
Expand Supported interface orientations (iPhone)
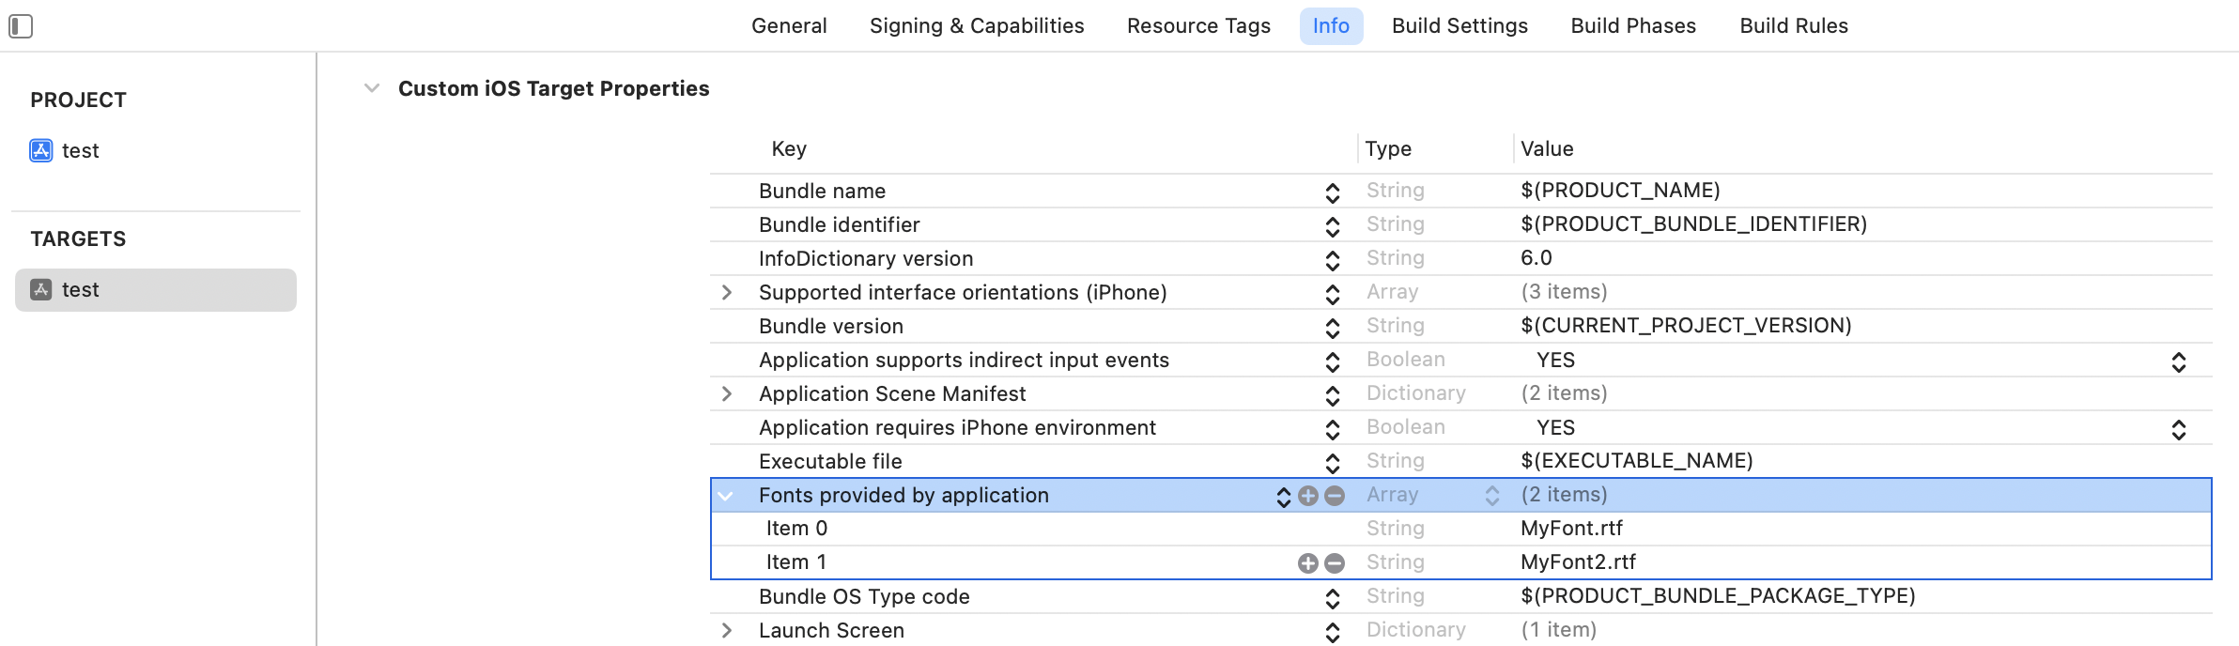[726, 293]
